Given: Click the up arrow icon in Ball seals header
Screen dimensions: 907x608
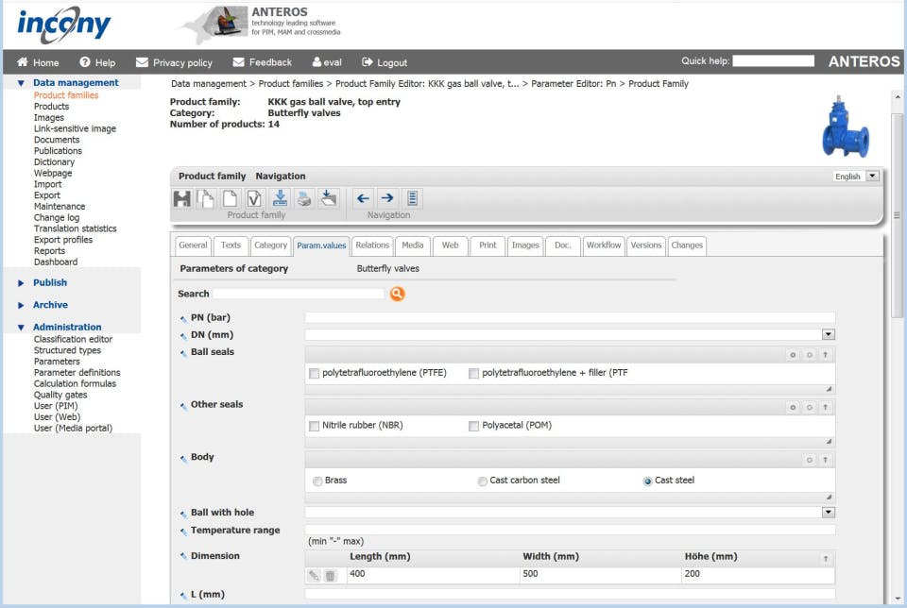Looking at the screenshot, I should pos(826,355).
